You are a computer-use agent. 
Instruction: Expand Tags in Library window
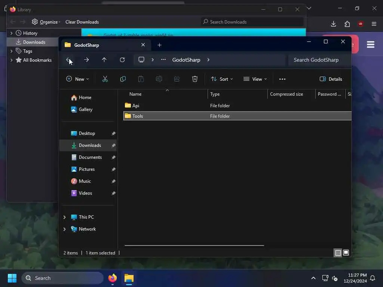(11, 51)
